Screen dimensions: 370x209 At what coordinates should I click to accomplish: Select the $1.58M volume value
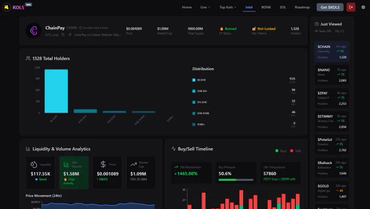pyautogui.click(x=71, y=174)
